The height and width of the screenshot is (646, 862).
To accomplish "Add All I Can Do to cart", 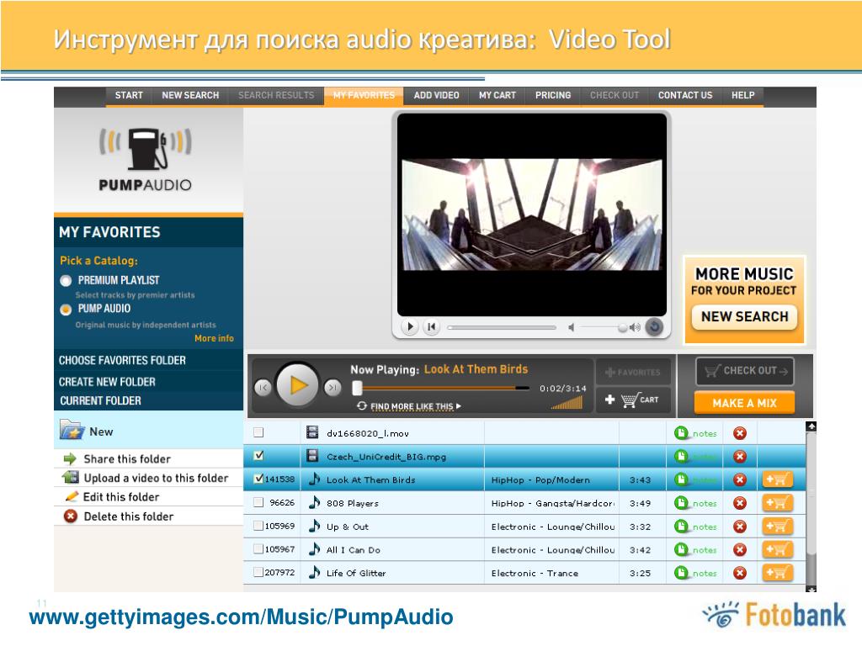I will point(777,549).
